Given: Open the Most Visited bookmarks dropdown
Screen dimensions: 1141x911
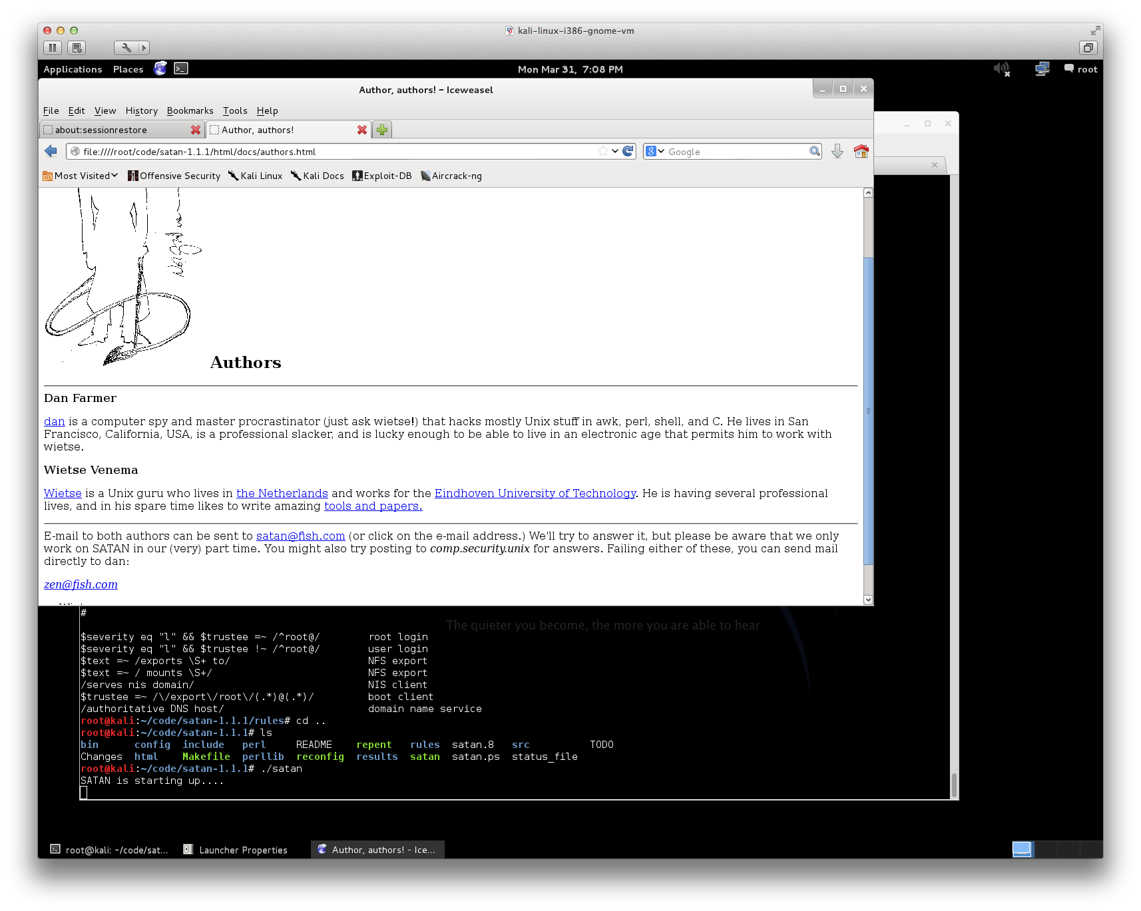Looking at the screenshot, I should 81,176.
